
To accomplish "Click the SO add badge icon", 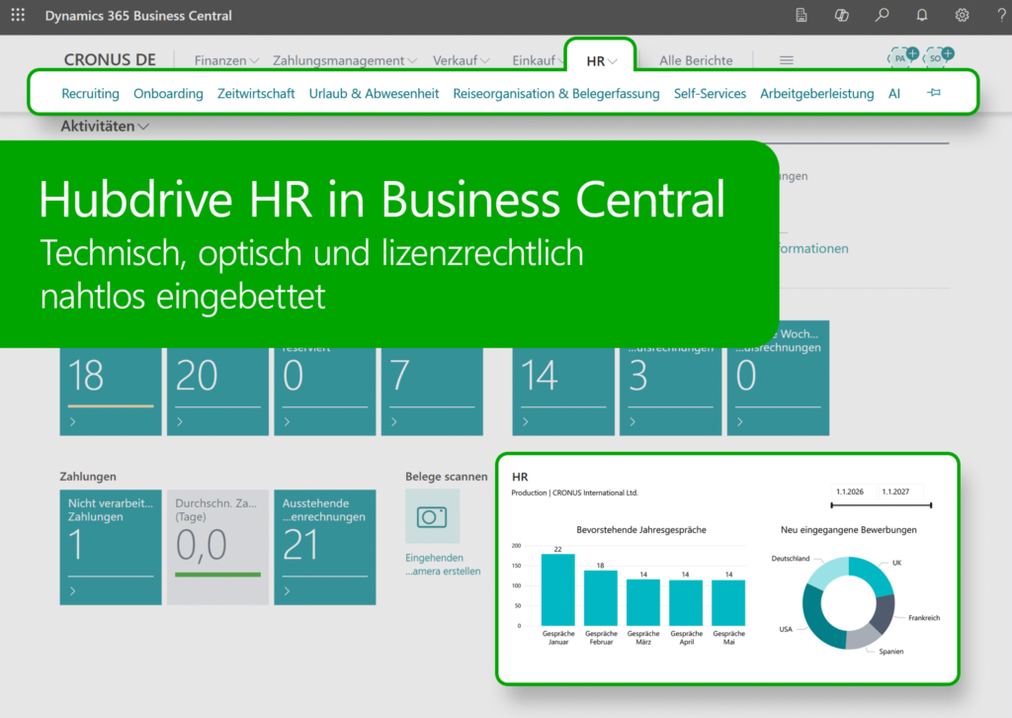I will point(939,56).
